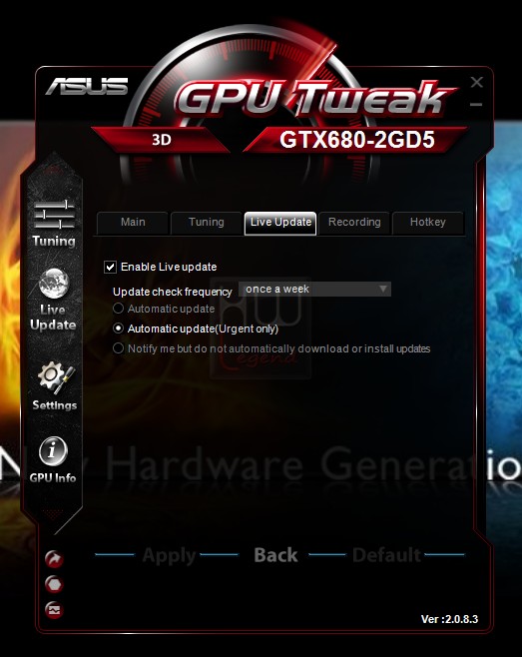Open the Settings gear icon

pos(56,377)
